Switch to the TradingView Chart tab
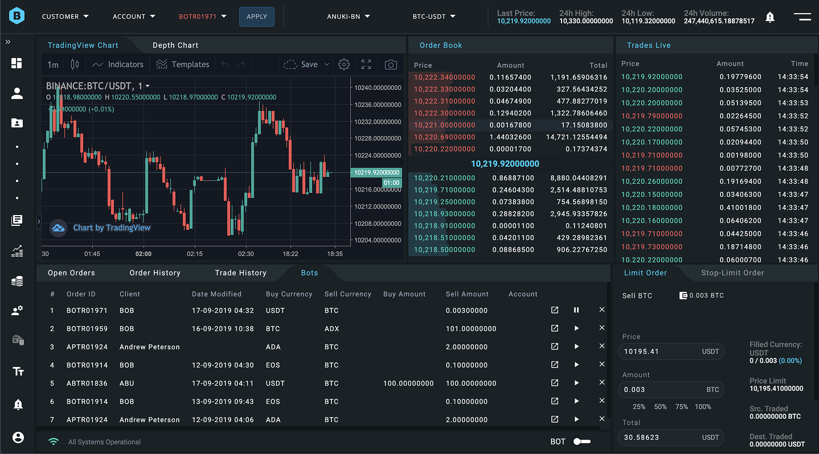The width and height of the screenshot is (819, 454). click(x=83, y=45)
